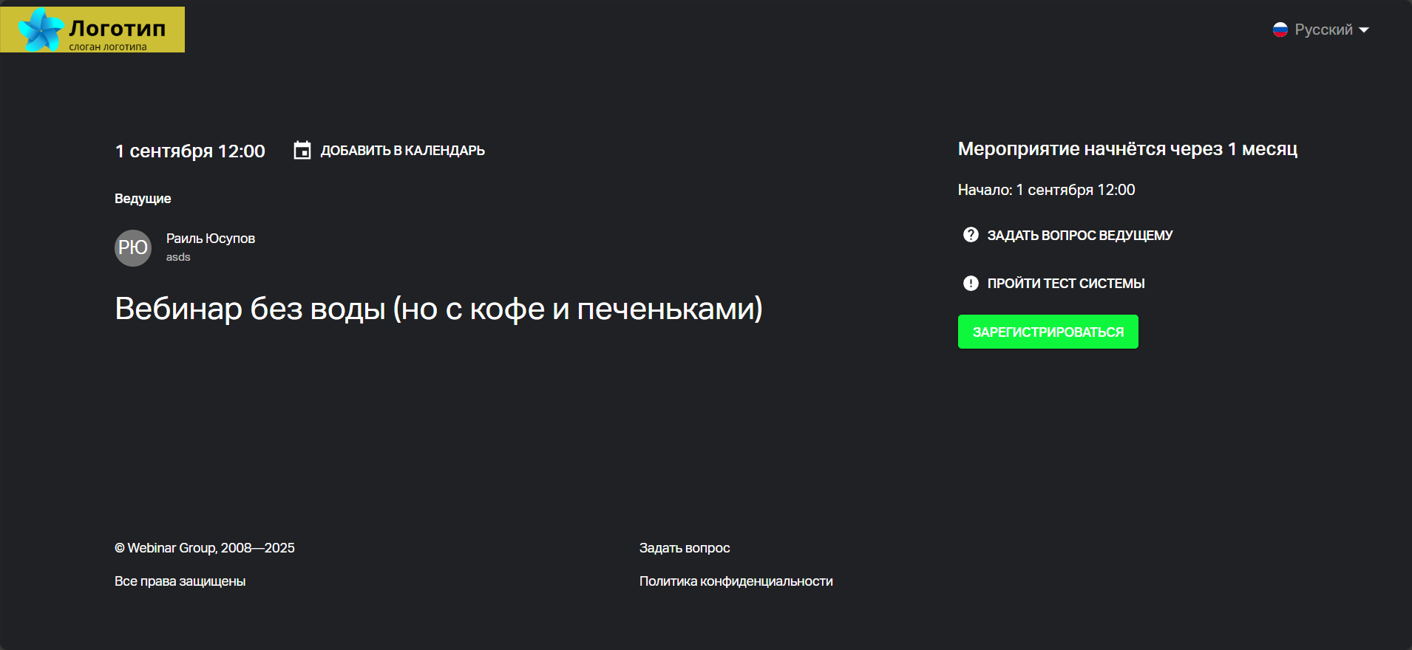Click the Логотип logo image
This screenshot has width=1412, height=650.
pos(92,30)
